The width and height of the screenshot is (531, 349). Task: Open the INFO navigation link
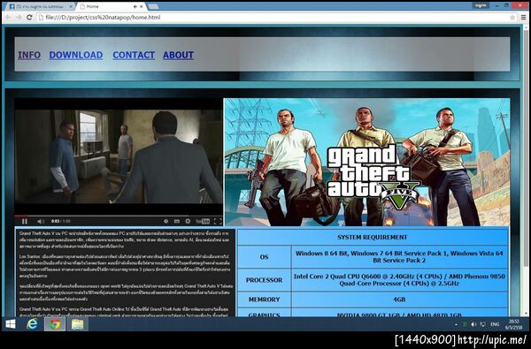(29, 55)
